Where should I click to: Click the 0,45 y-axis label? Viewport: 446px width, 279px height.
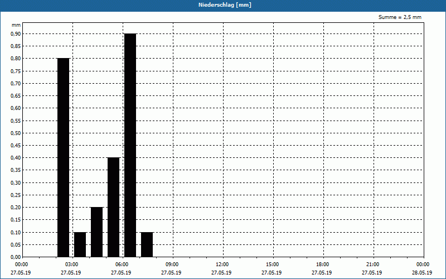16,146
